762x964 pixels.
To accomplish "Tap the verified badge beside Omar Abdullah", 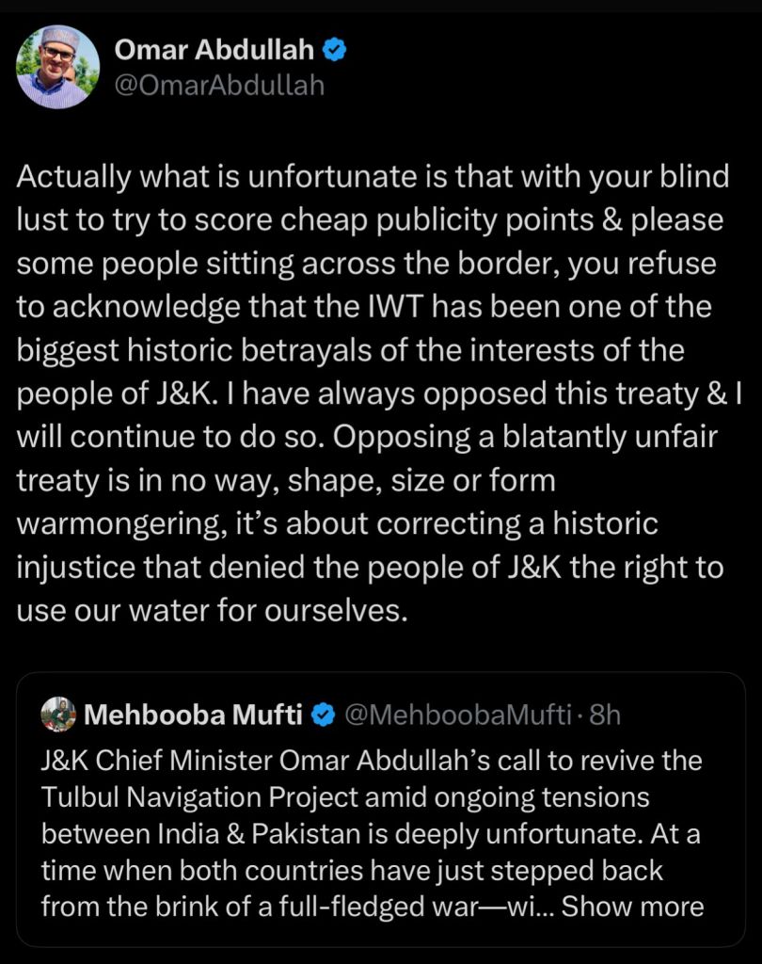I will pos(335,51).
